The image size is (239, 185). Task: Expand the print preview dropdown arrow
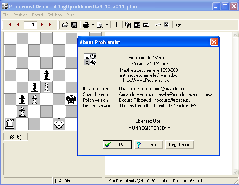point(107,25)
